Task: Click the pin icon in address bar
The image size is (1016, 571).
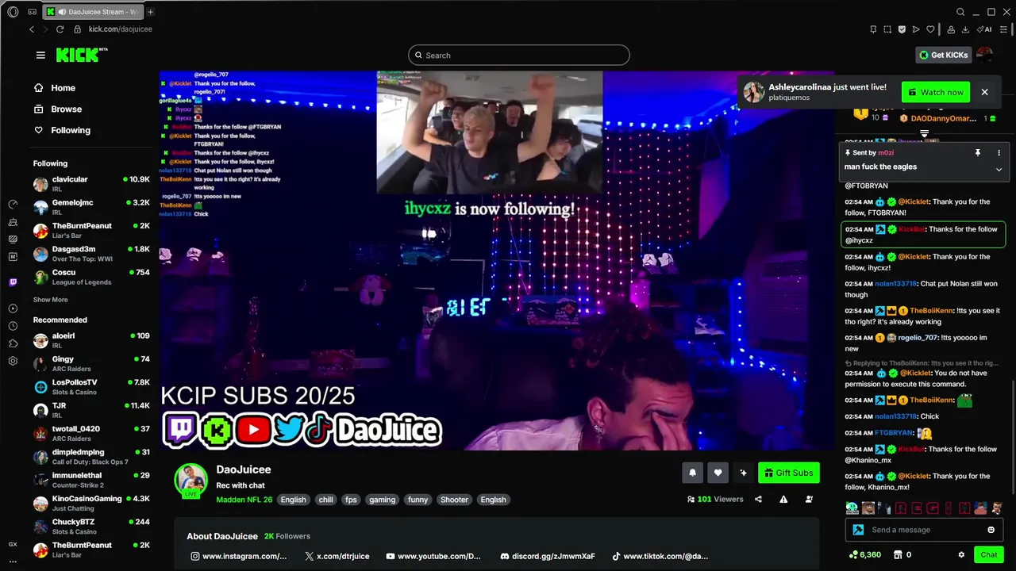Action: point(873,29)
